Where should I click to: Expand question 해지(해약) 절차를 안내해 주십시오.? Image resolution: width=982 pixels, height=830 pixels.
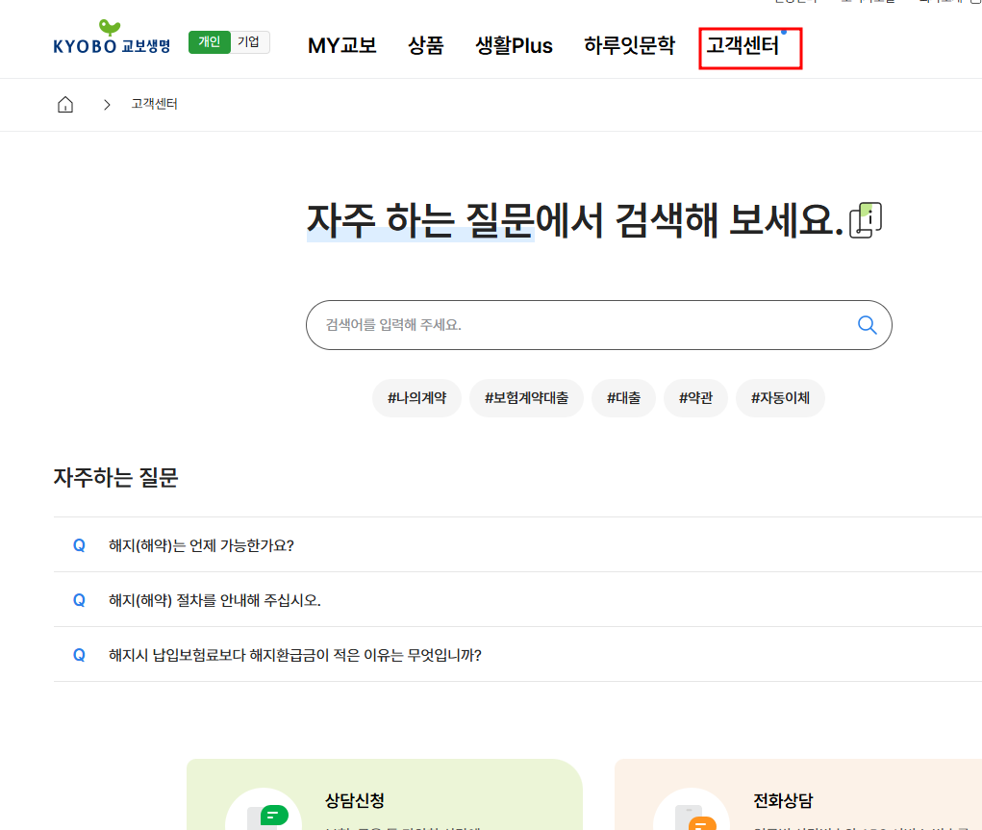[517, 599]
